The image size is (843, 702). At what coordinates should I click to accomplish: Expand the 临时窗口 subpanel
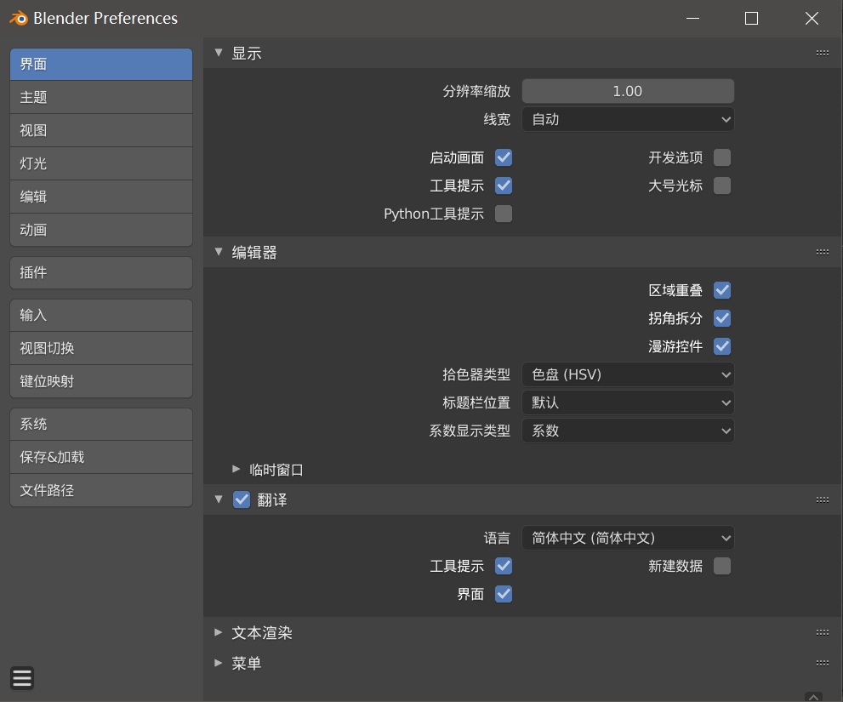pos(236,469)
